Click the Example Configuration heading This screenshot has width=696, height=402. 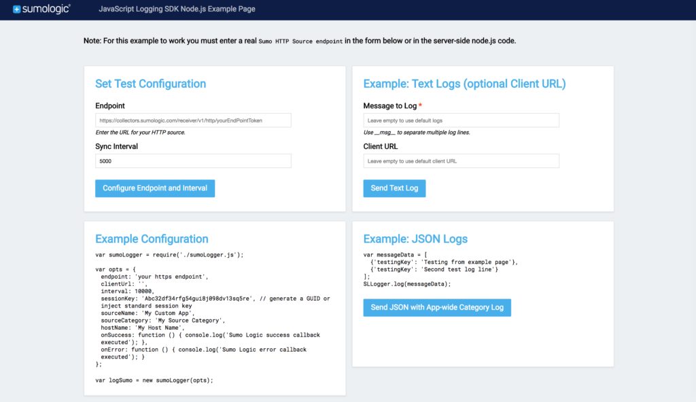(152, 239)
